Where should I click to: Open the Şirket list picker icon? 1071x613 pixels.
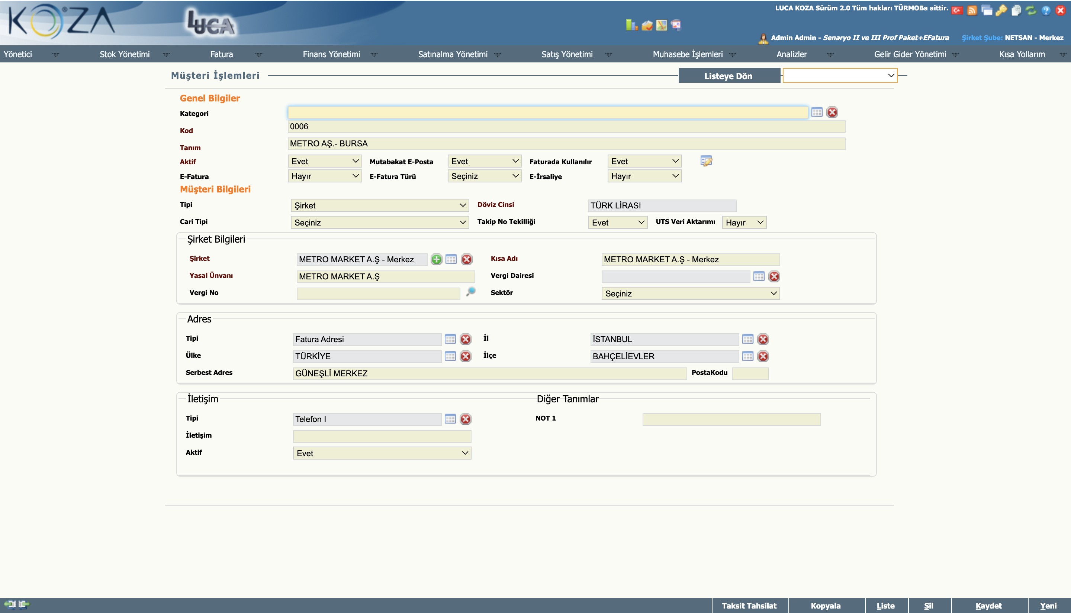(451, 259)
